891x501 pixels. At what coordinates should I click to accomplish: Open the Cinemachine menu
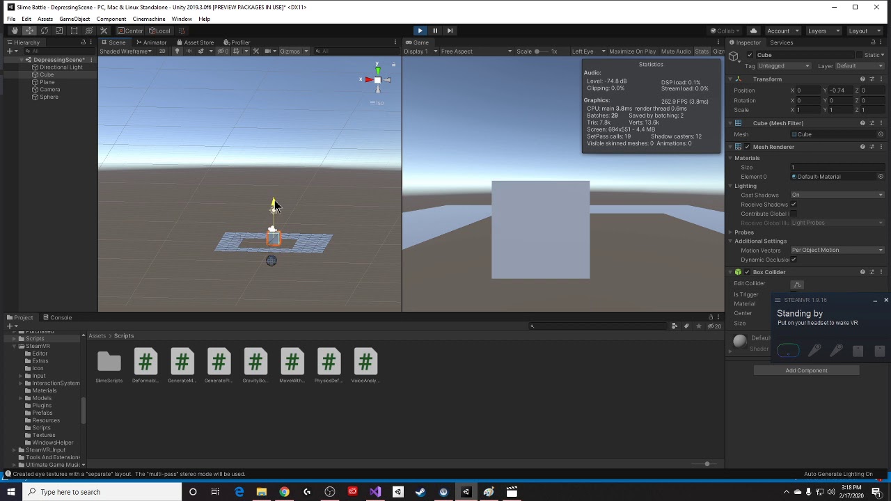149,19
